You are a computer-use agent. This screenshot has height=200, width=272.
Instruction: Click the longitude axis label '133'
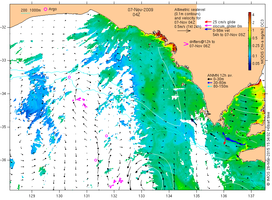coord(141,196)
